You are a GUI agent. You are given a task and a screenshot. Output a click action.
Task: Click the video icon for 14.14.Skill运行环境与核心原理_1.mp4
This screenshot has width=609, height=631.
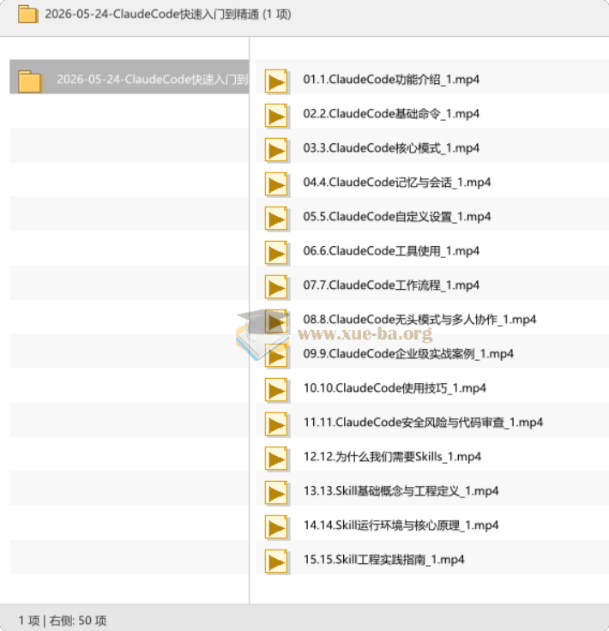point(276,527)
